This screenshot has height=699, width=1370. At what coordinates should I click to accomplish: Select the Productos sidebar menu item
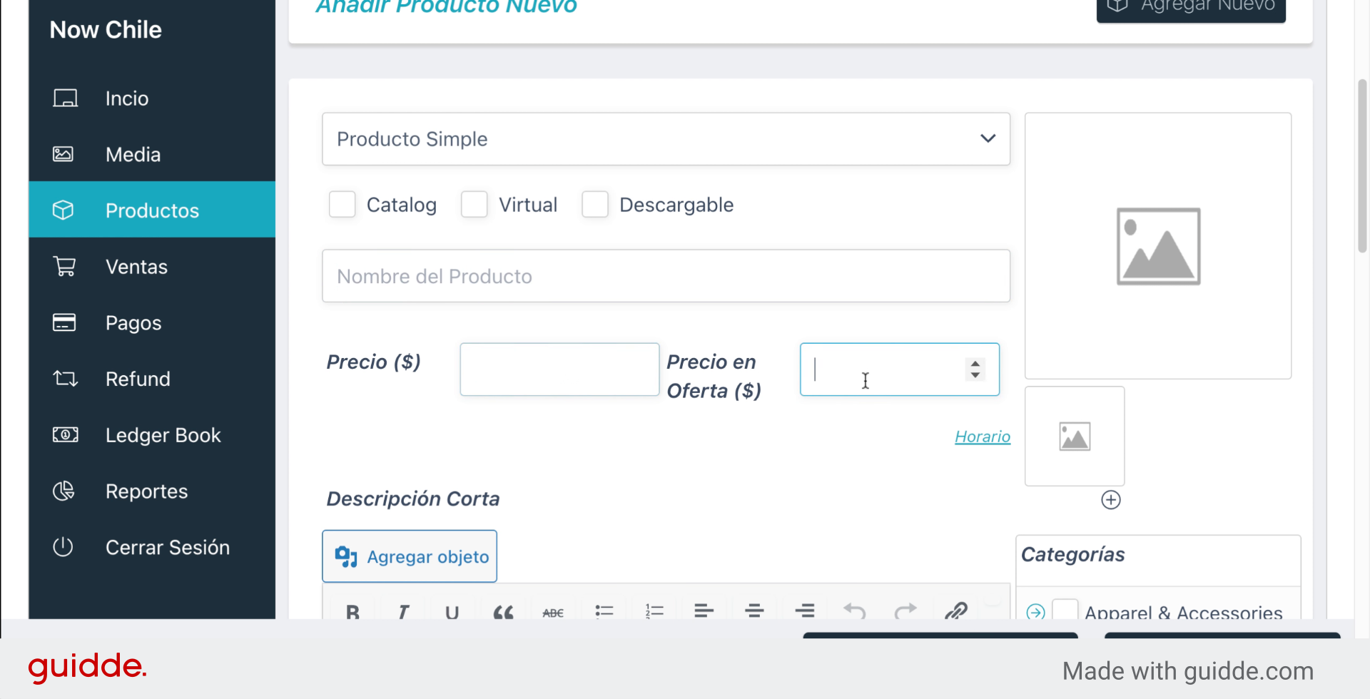pyautogui.click(x=152, y=210)
